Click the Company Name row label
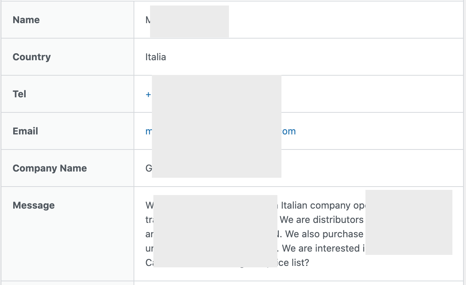466x285 pixels. coord(50,168)
